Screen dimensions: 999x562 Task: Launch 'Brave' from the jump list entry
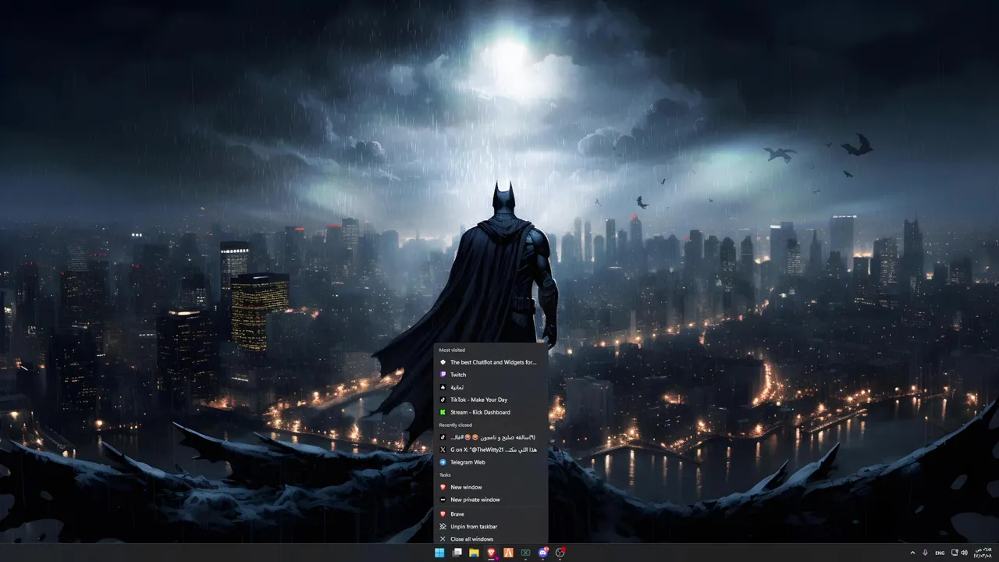click(x=491, y=514)
